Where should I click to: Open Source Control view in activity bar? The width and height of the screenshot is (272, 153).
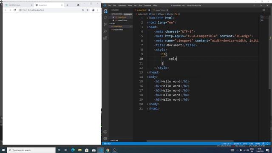coord(105,25)
